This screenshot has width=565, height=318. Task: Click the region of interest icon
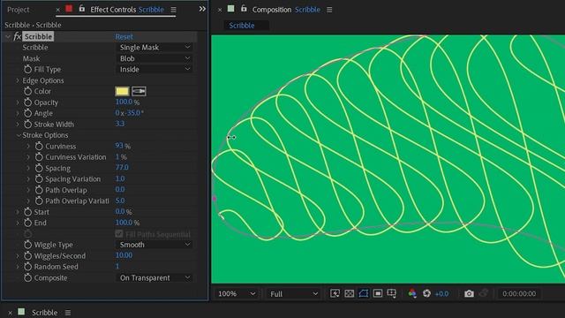pyautogui.click(x=378, y=293)
